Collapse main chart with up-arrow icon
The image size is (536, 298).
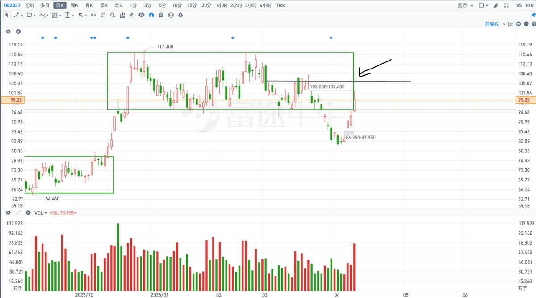click(18, 32)
